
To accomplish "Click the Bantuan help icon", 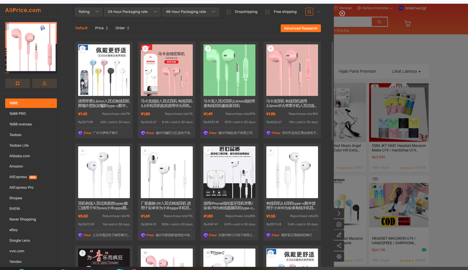I will pyautogui.click(x=336, y=8).
